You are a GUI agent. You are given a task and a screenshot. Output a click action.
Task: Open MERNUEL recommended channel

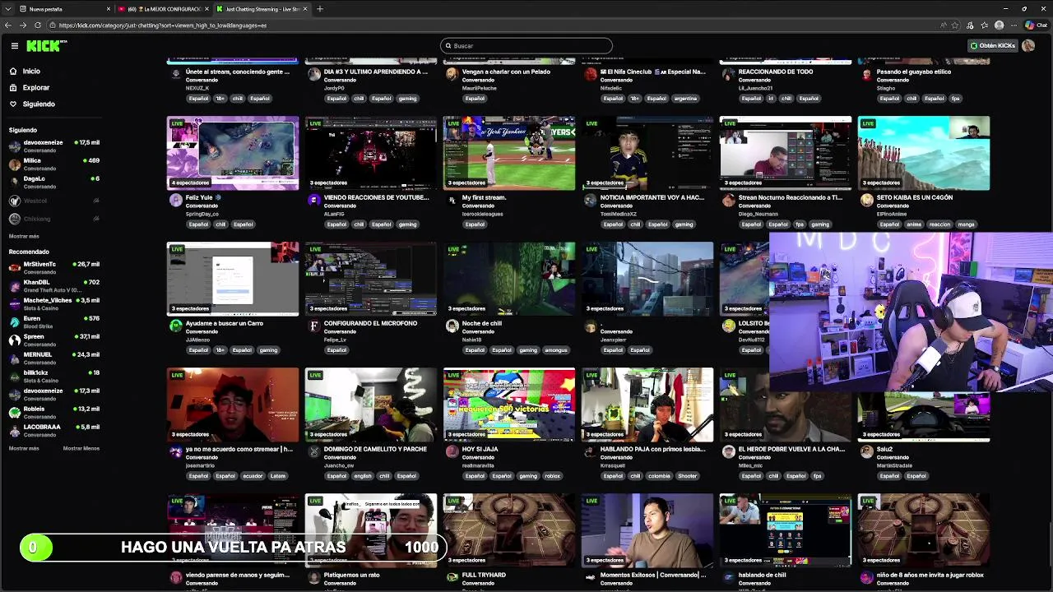click(53, 358)
